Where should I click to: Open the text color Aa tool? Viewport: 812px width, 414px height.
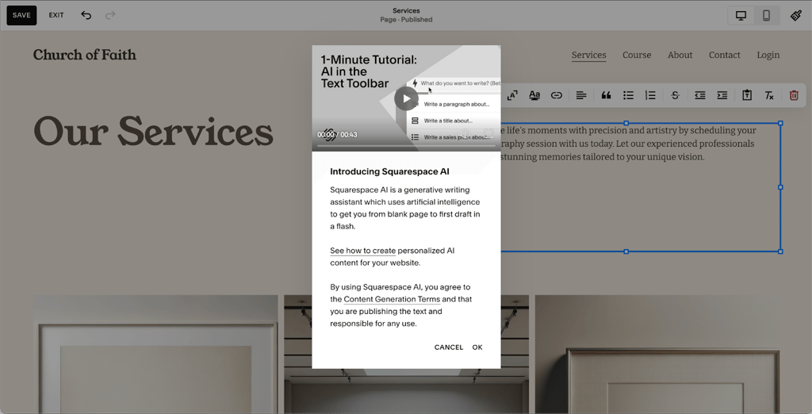[534, 95]
